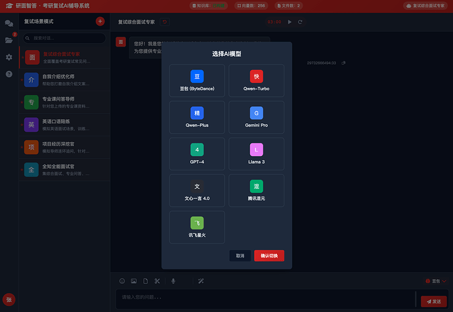Screen dimensions: 453x312
Task: Click the blue G Gemini icon
Action: tap(256, 113)
